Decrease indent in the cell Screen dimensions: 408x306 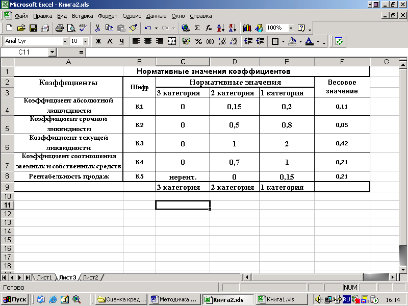[248, 41]
